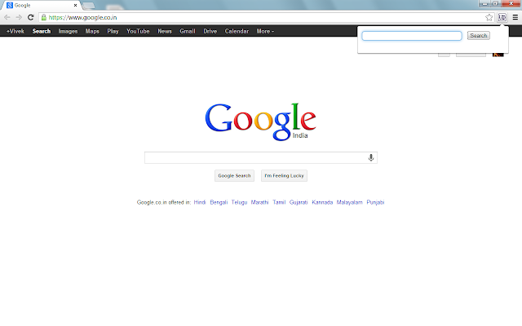Select Search in the Google bar

(42, 31)
